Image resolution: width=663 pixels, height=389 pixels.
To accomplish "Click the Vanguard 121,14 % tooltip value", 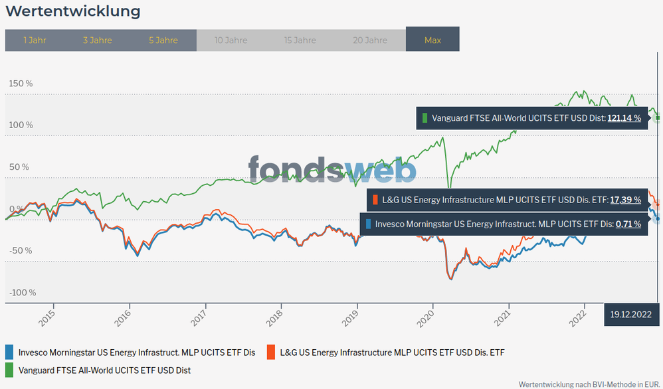I will pyautogui.click(x=624, y=118).
